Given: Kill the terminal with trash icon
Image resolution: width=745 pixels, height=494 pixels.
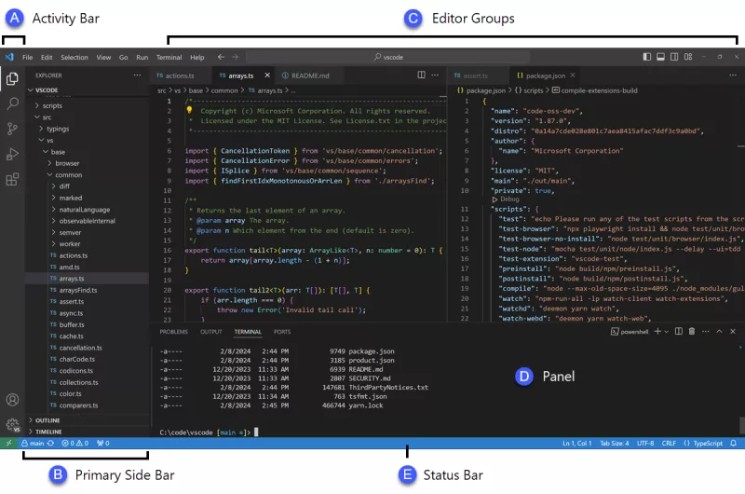Looking at the screenshot, I should pyautogui.click(x=692, y=331).
